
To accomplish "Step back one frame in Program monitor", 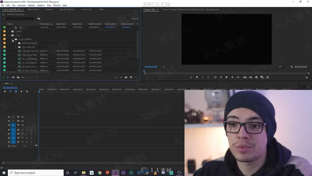I will (221, 77).
